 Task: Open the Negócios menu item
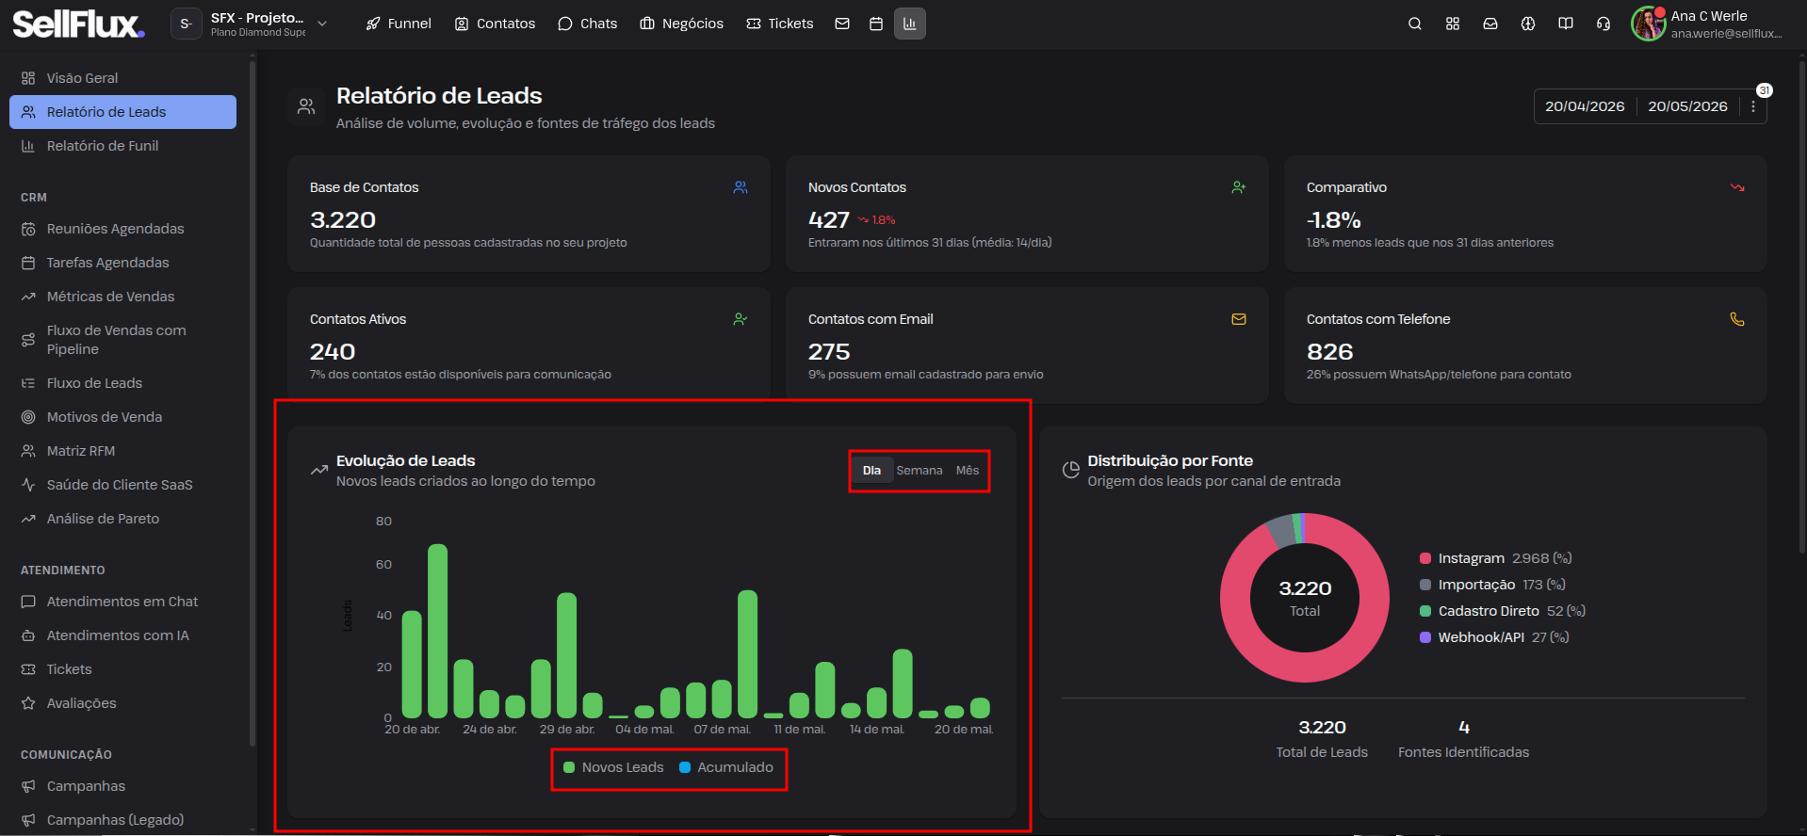tap(681, 24)
